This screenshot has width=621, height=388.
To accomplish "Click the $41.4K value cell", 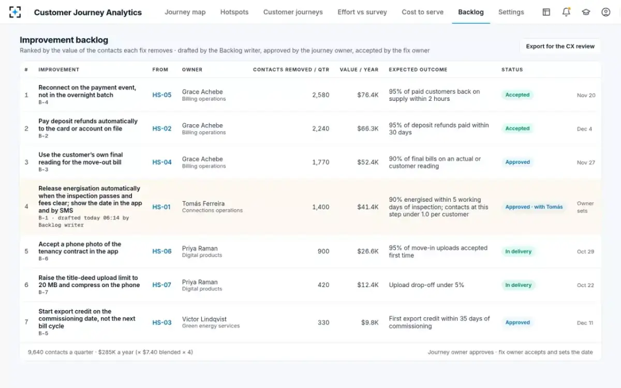I will click(x=368, y=207).
